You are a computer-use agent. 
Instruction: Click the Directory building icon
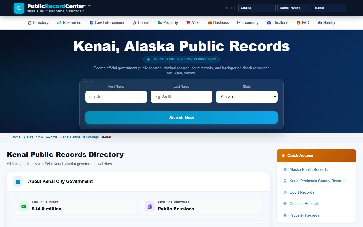pyautogui.click(x=29, y=23)
